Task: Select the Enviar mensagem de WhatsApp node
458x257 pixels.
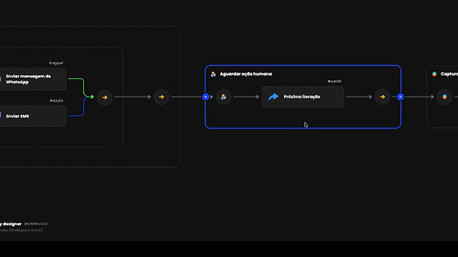Action: [33, 79]
